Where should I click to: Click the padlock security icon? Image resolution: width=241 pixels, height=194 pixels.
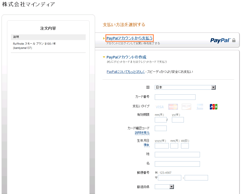point(234,40)
